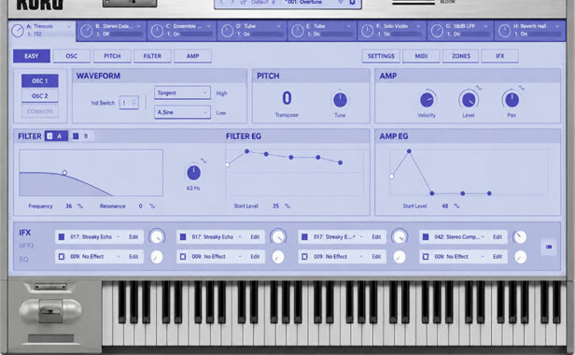Click the 63 Hz filter knob
This screenshot has height=355, width=575.
pyautogui.click(x=193, y=173)
